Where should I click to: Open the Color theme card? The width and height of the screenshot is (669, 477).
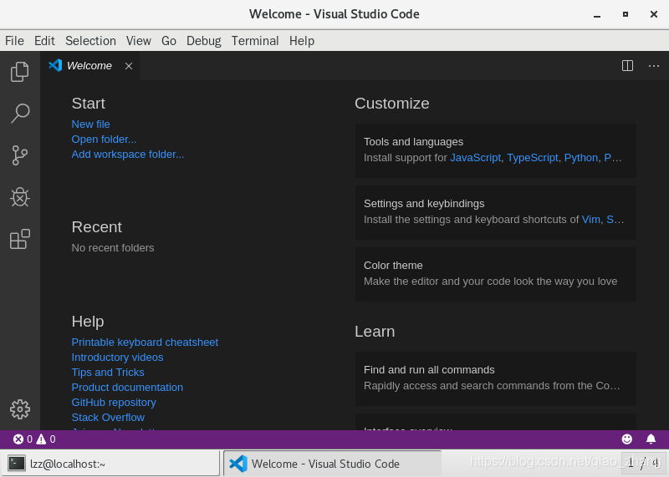[x=496, y=274]
